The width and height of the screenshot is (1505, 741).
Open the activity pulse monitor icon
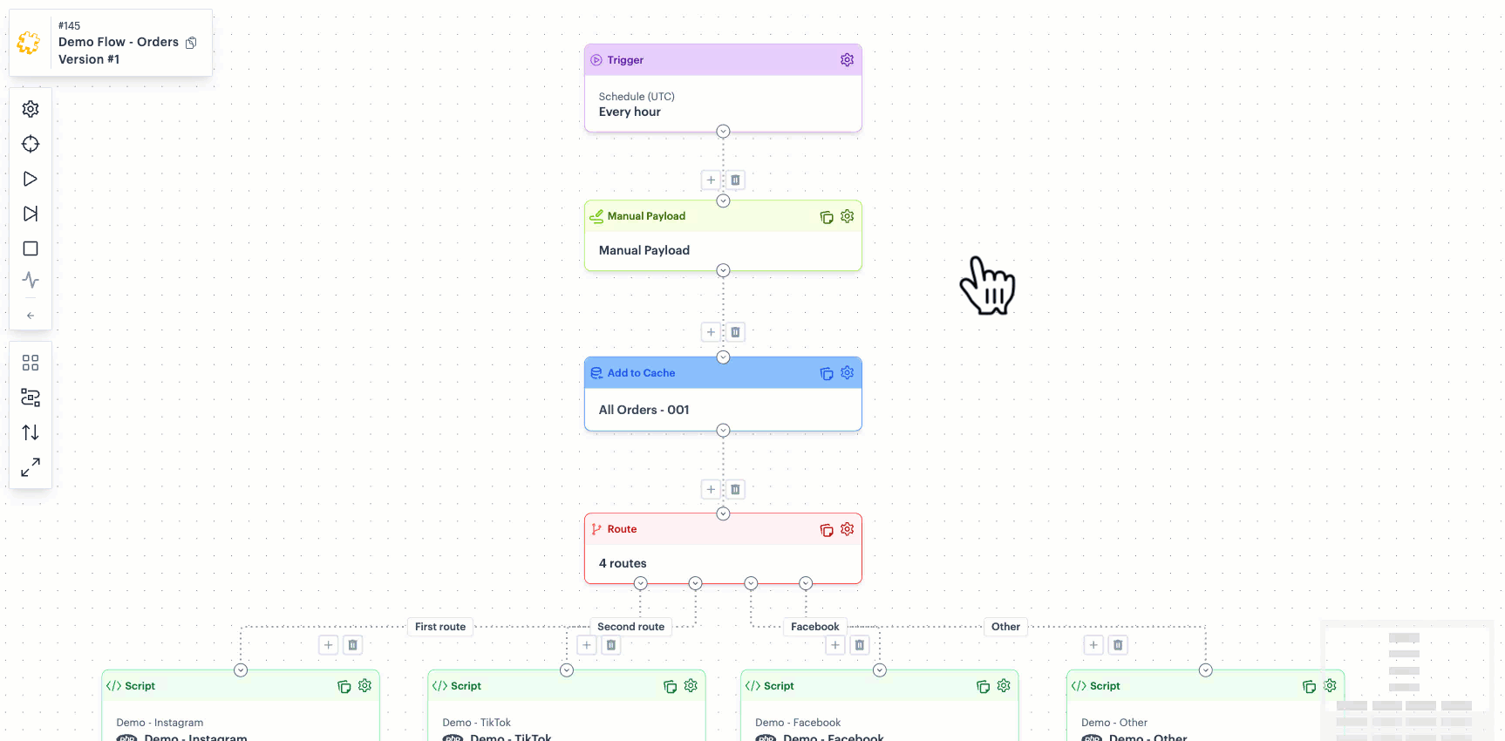click(31, 280)
